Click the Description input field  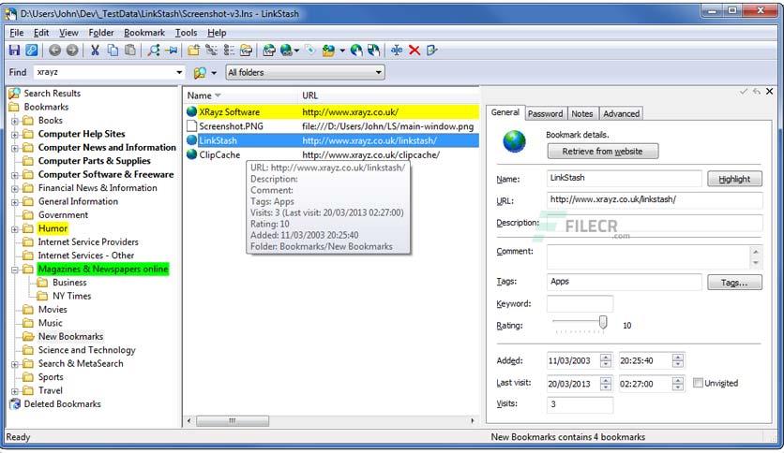(655, 223)
